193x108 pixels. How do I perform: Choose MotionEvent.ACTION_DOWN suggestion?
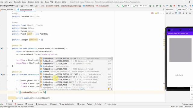76,64
